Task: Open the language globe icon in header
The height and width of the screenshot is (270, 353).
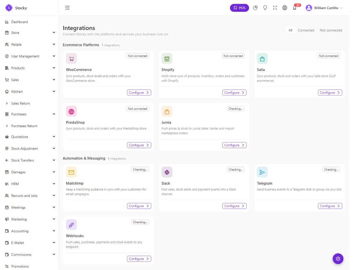Action: tap(284, 8)
